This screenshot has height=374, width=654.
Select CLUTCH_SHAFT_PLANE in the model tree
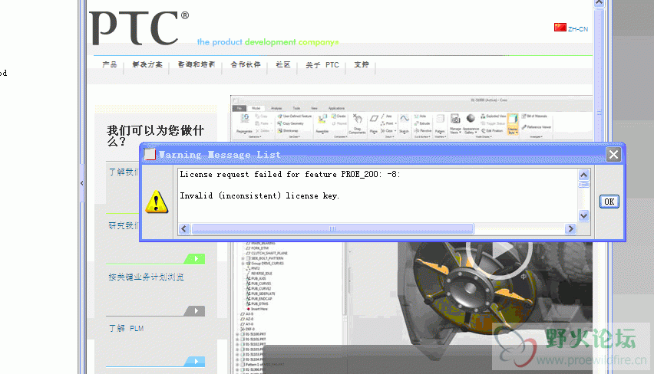click(269, 253)
